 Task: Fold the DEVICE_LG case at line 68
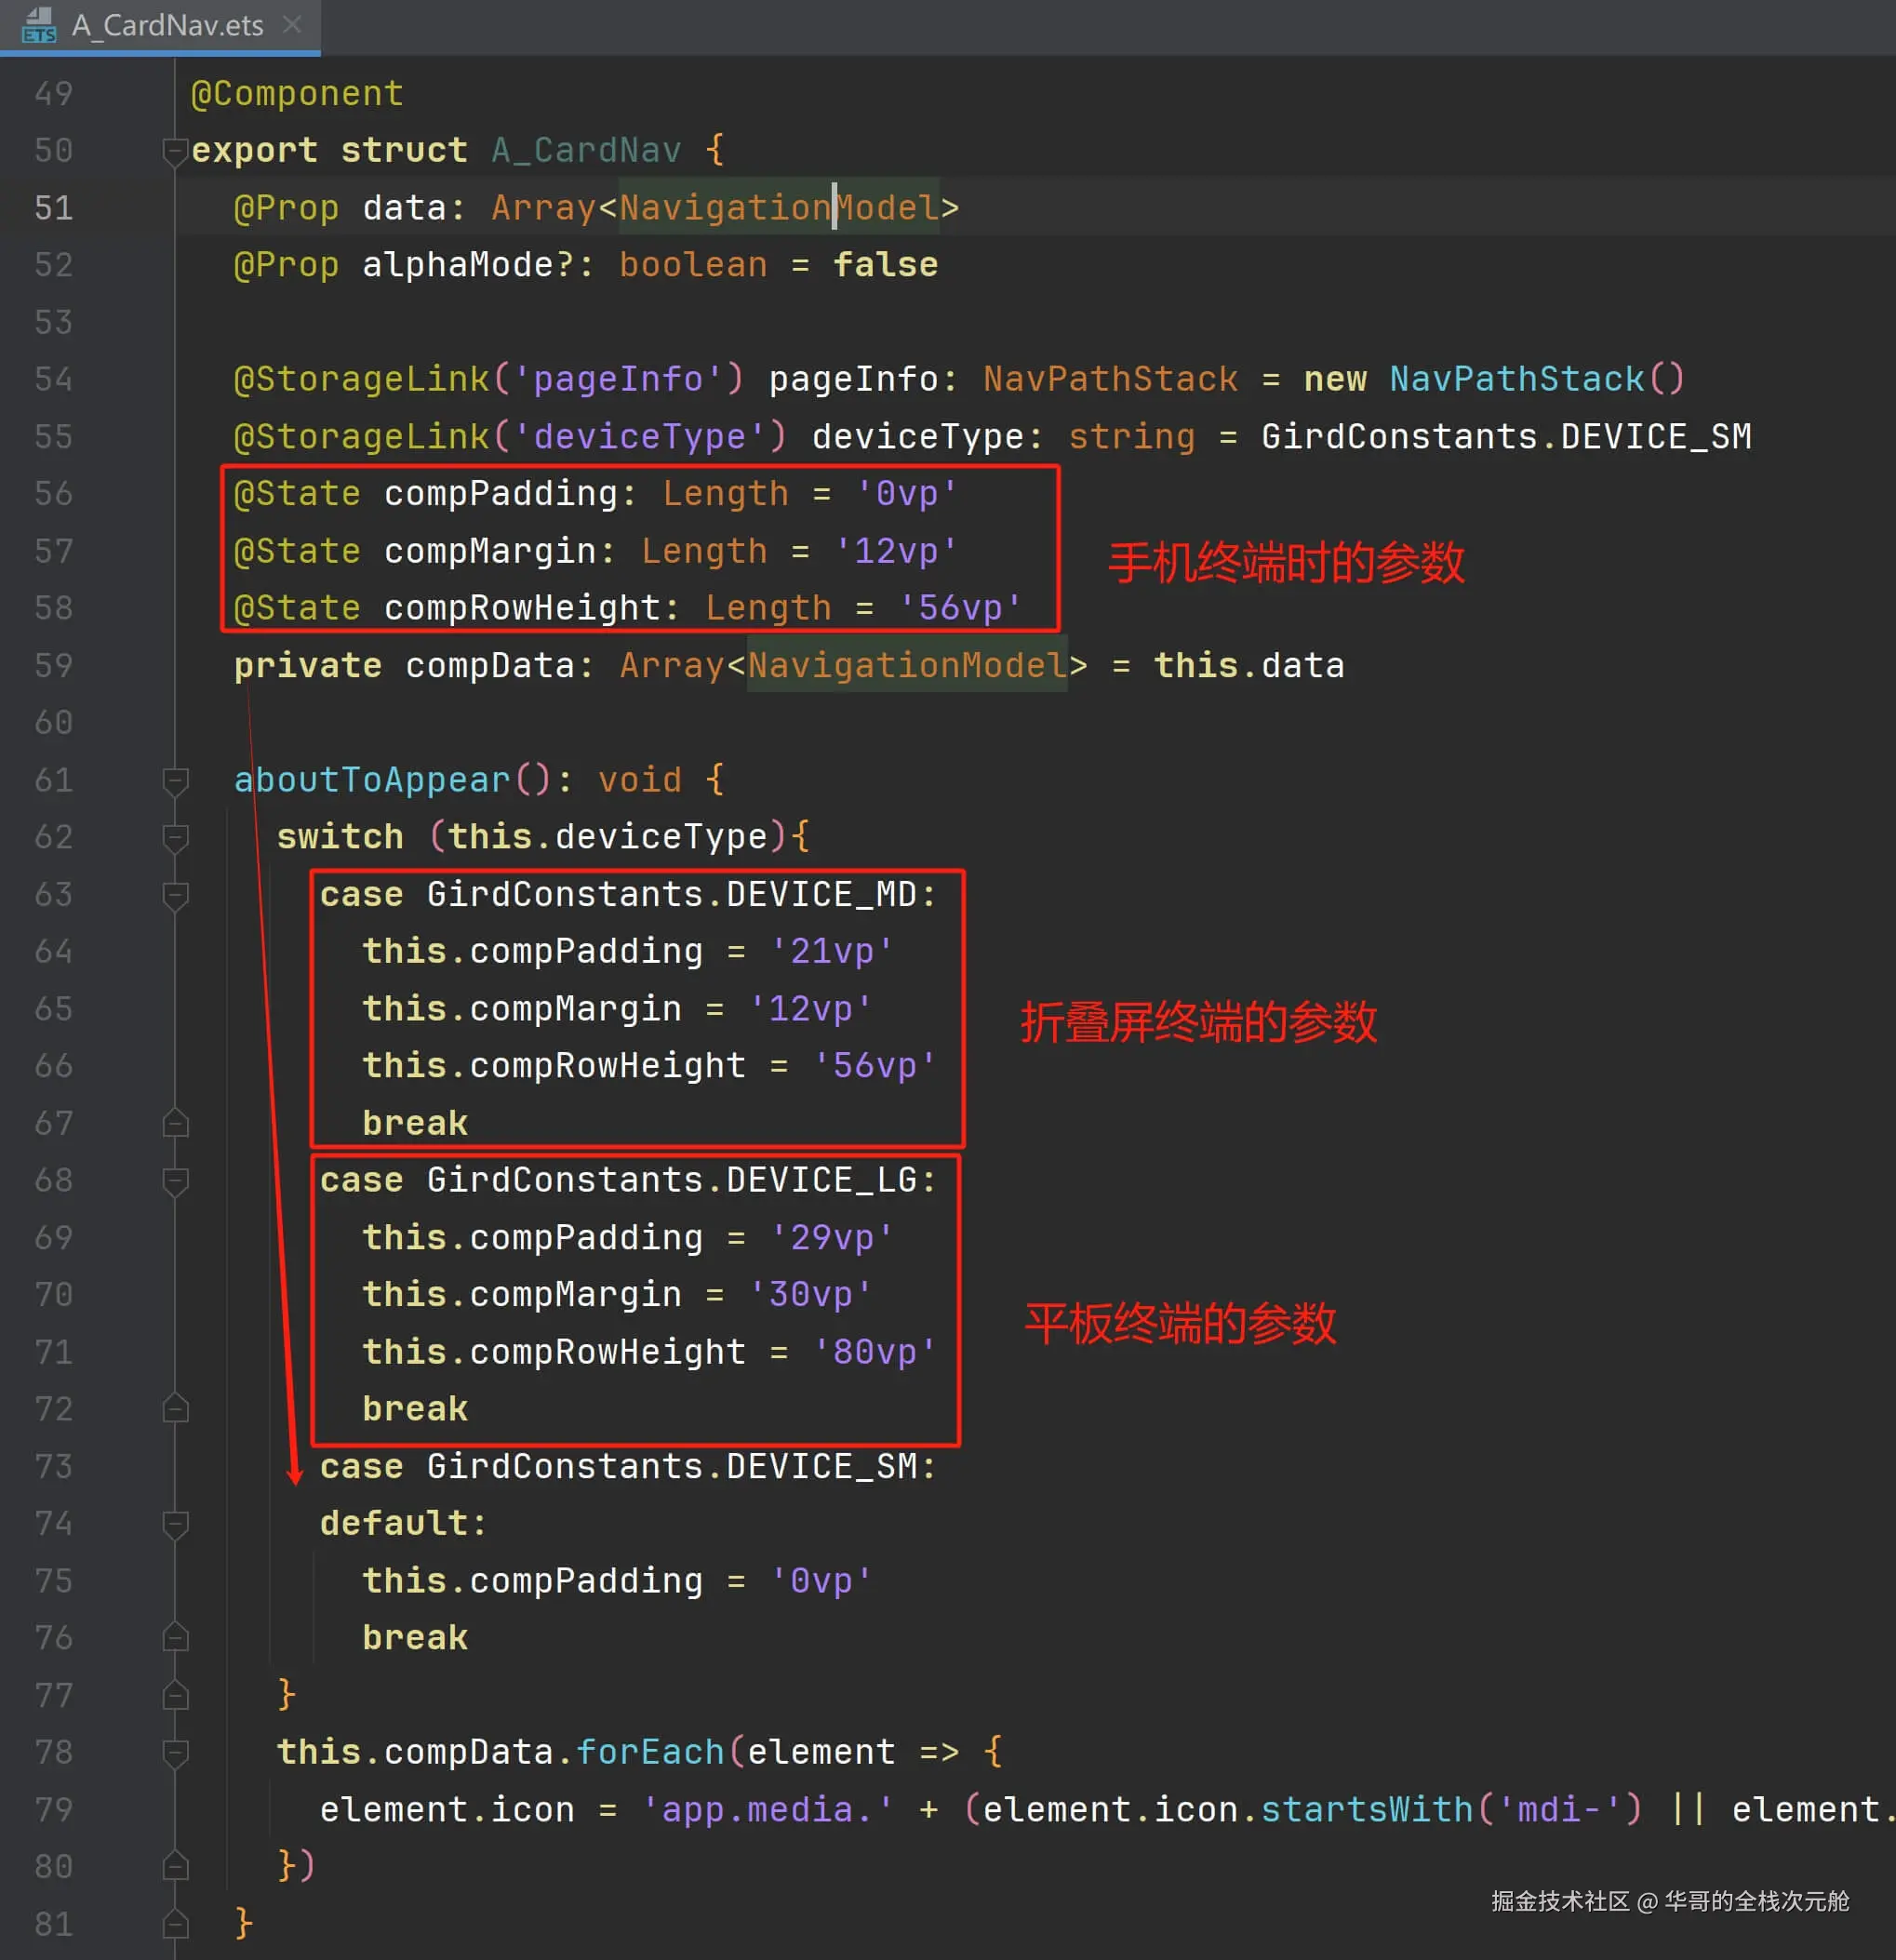click(x=175, y=1181)
